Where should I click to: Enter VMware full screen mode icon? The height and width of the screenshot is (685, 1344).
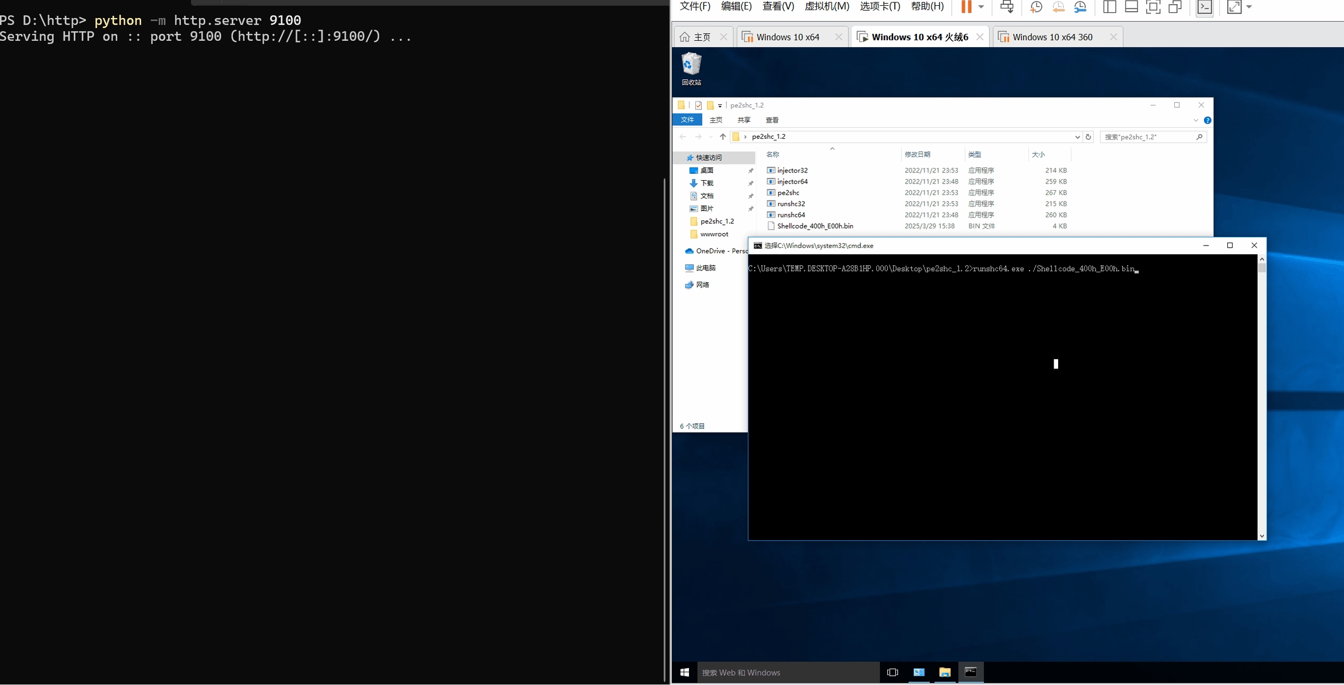click(x=1153, y=6)
